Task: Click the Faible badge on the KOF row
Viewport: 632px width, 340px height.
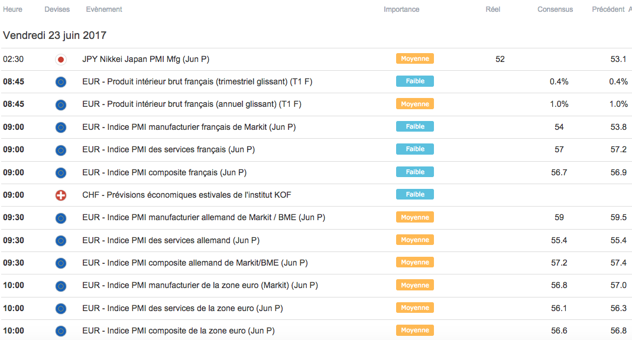Action: [415, 194]
